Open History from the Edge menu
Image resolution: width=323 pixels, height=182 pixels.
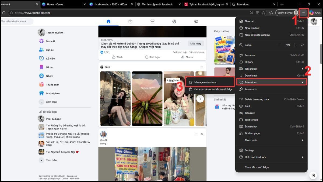(x=271, y=62)
